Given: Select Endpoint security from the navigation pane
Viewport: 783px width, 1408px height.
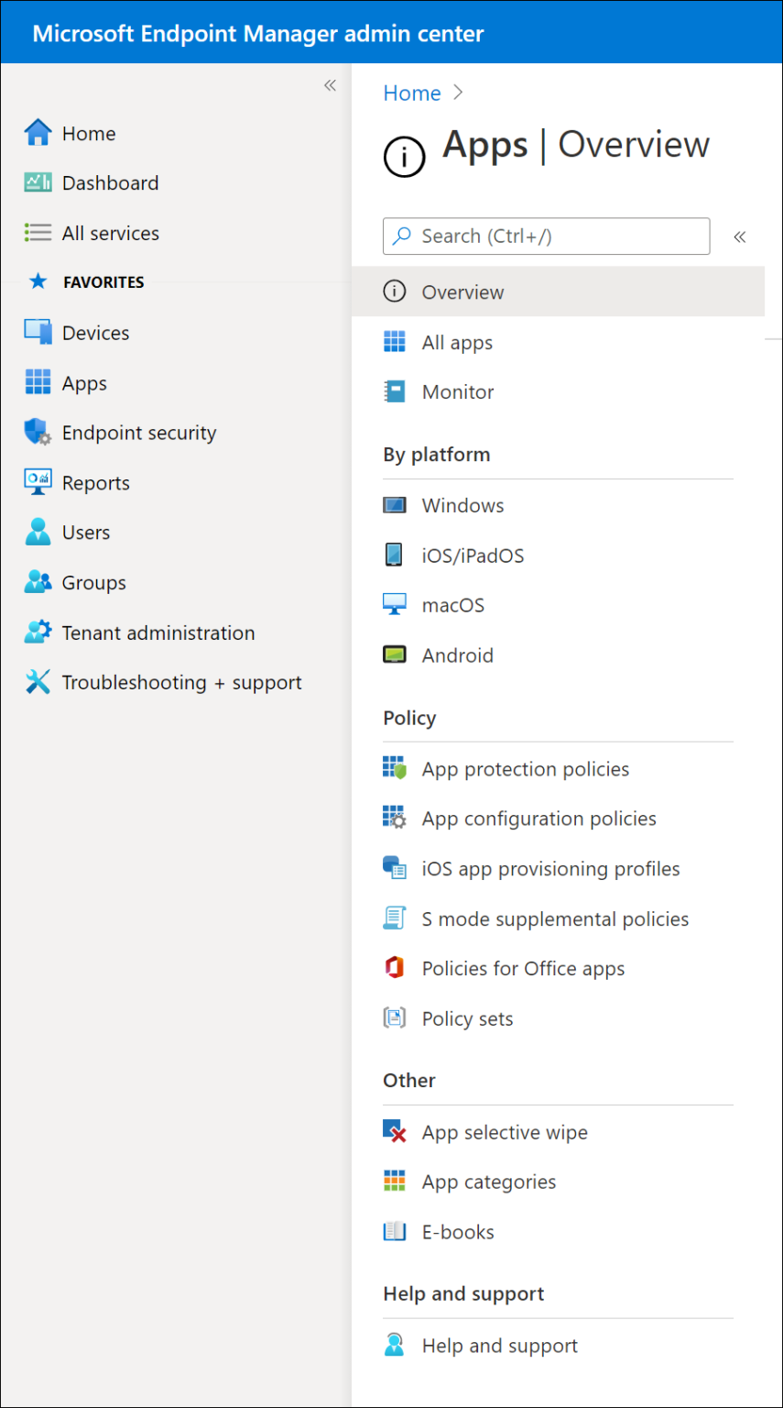Looking at the screenshot, I should pos(138,432).
